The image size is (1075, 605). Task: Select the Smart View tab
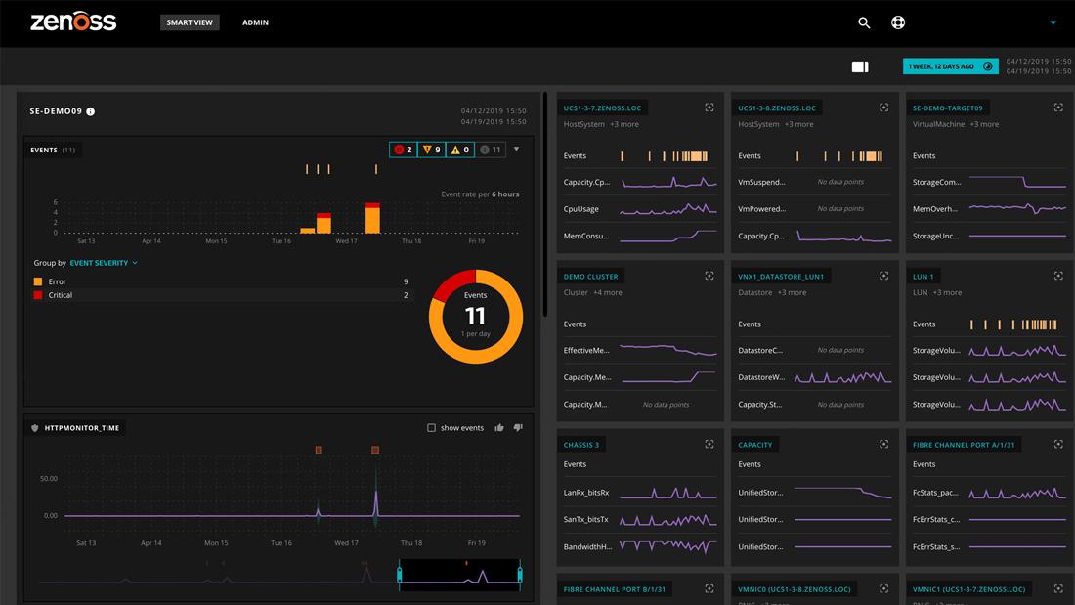pyautogui.click(x=190, y=22)
